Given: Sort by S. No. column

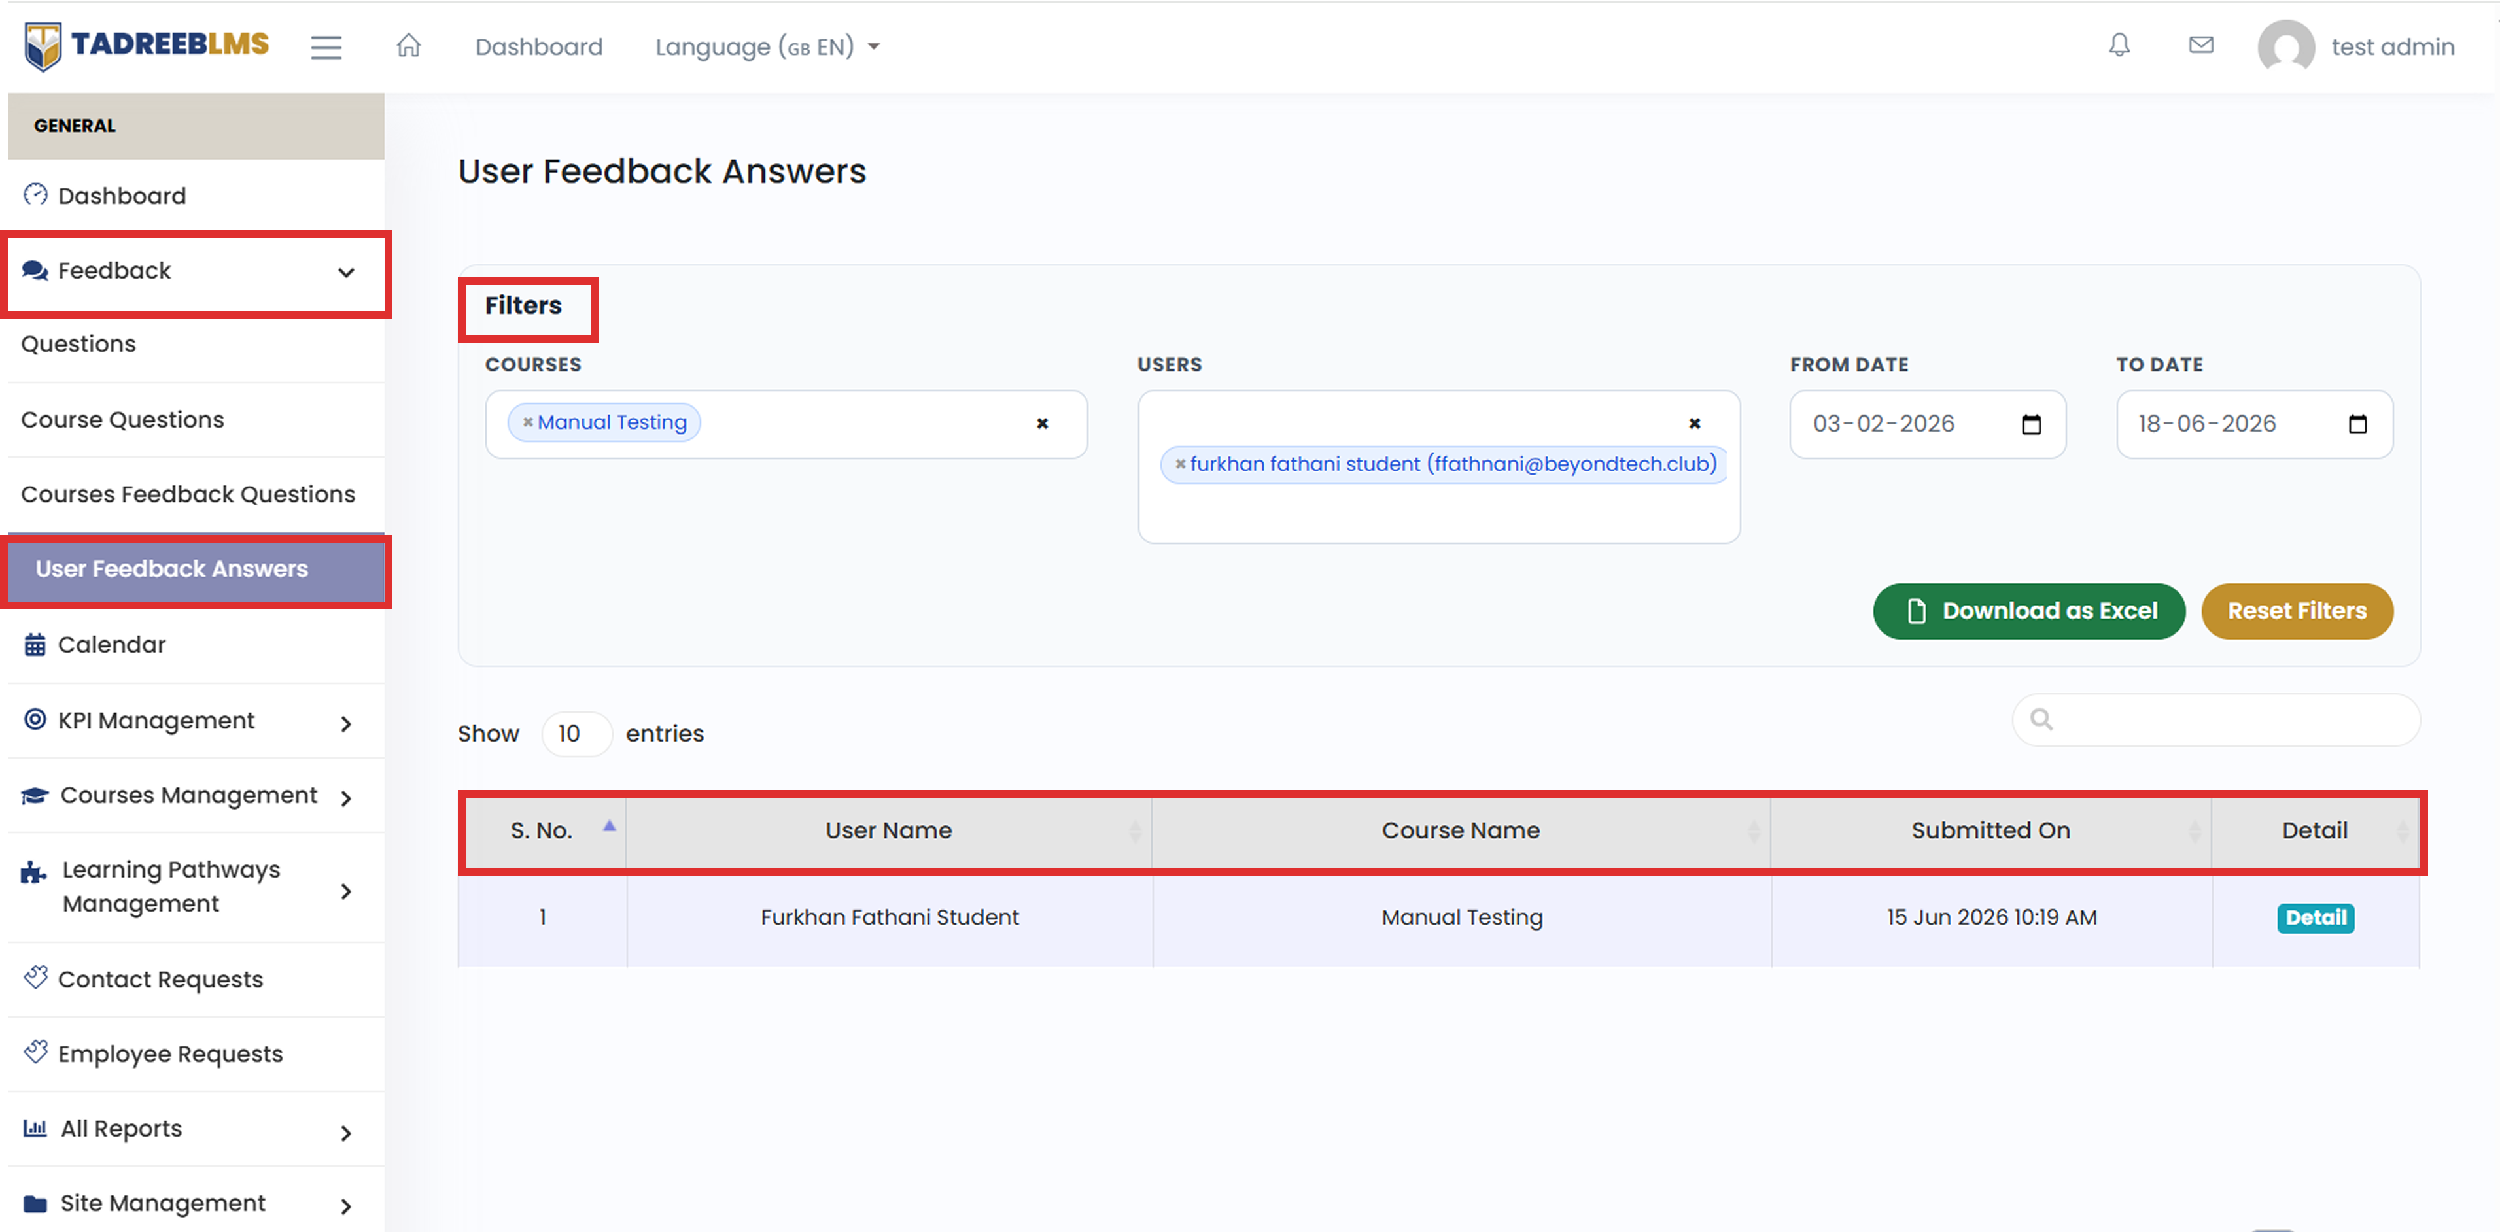Looking at the screenshot, I should 542,830.
